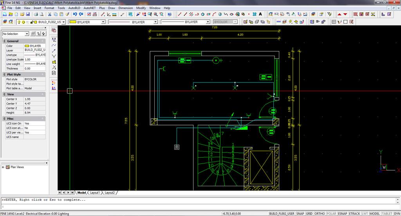Image resolution: width=401 pixels, height=216 pixels.
Task: Open the Modify menu
Action: (x=141, y=8)
